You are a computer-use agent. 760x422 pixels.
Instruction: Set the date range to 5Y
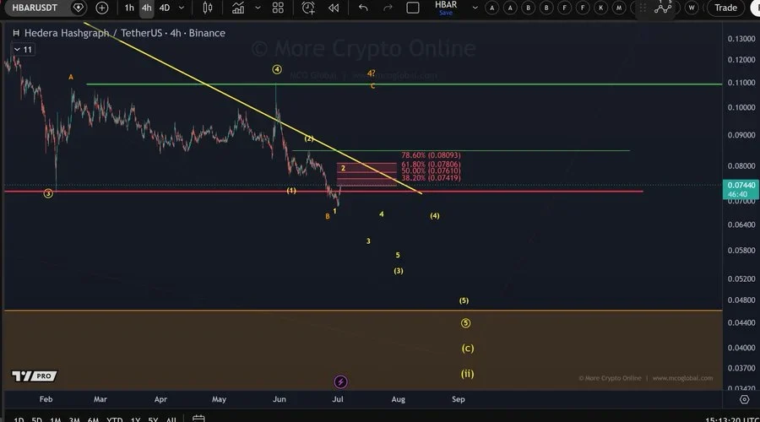click(153, 419)
